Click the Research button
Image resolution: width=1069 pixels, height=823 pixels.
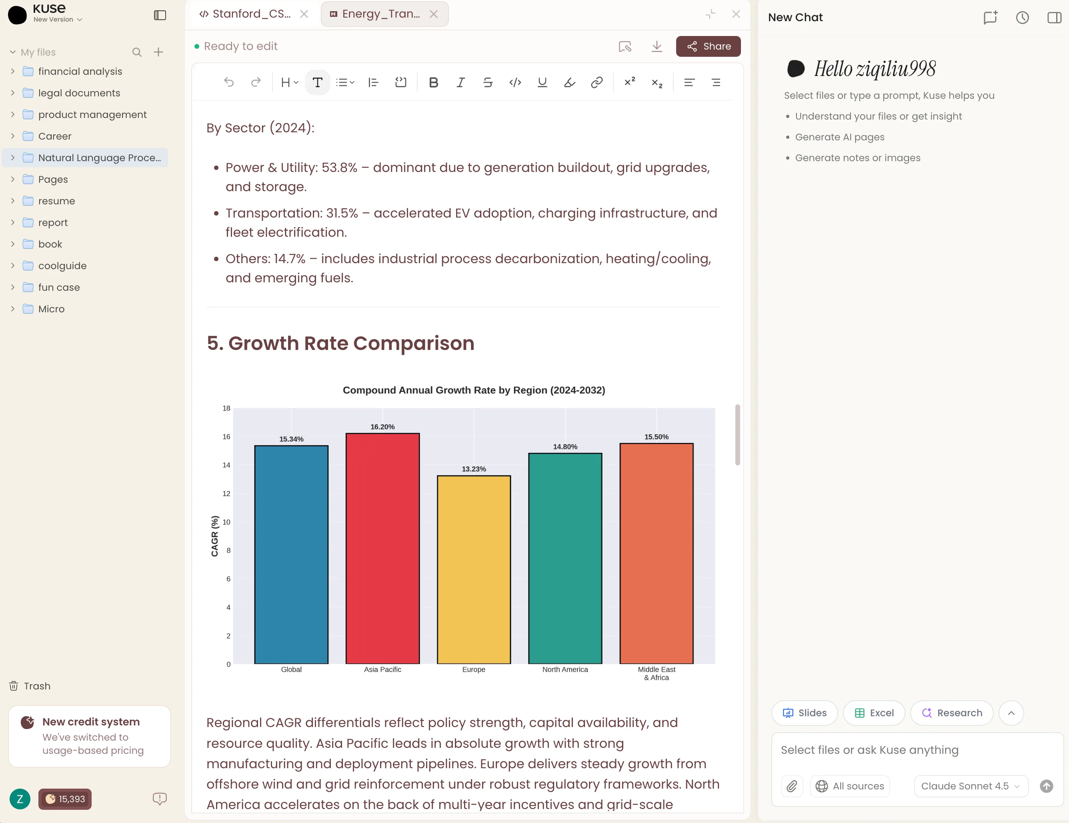click(951, 713)
